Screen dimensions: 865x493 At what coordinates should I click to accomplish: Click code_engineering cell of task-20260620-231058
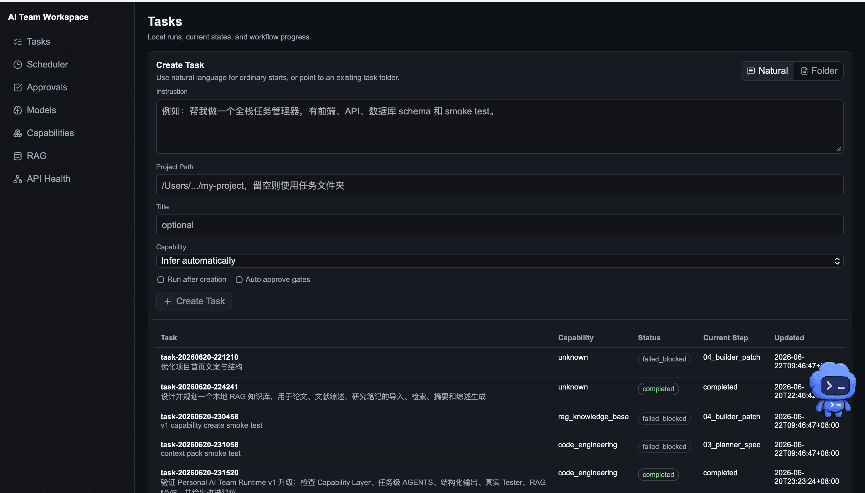[588, 445]
